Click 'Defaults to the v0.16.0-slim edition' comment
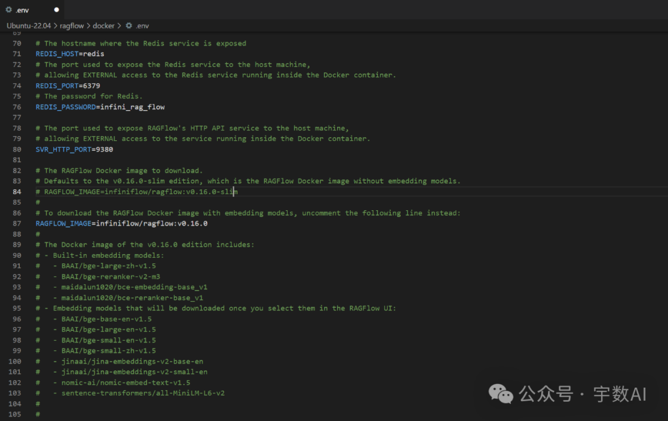The image size is (668, 421). (248, 181)
